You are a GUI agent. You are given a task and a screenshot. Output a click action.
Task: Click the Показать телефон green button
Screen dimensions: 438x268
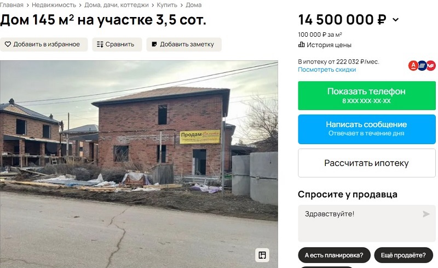(x=367, y=96)
